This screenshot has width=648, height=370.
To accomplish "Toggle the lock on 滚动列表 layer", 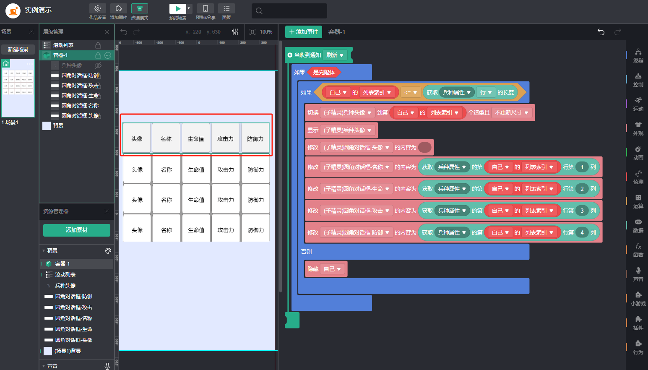I will (98, 45).
